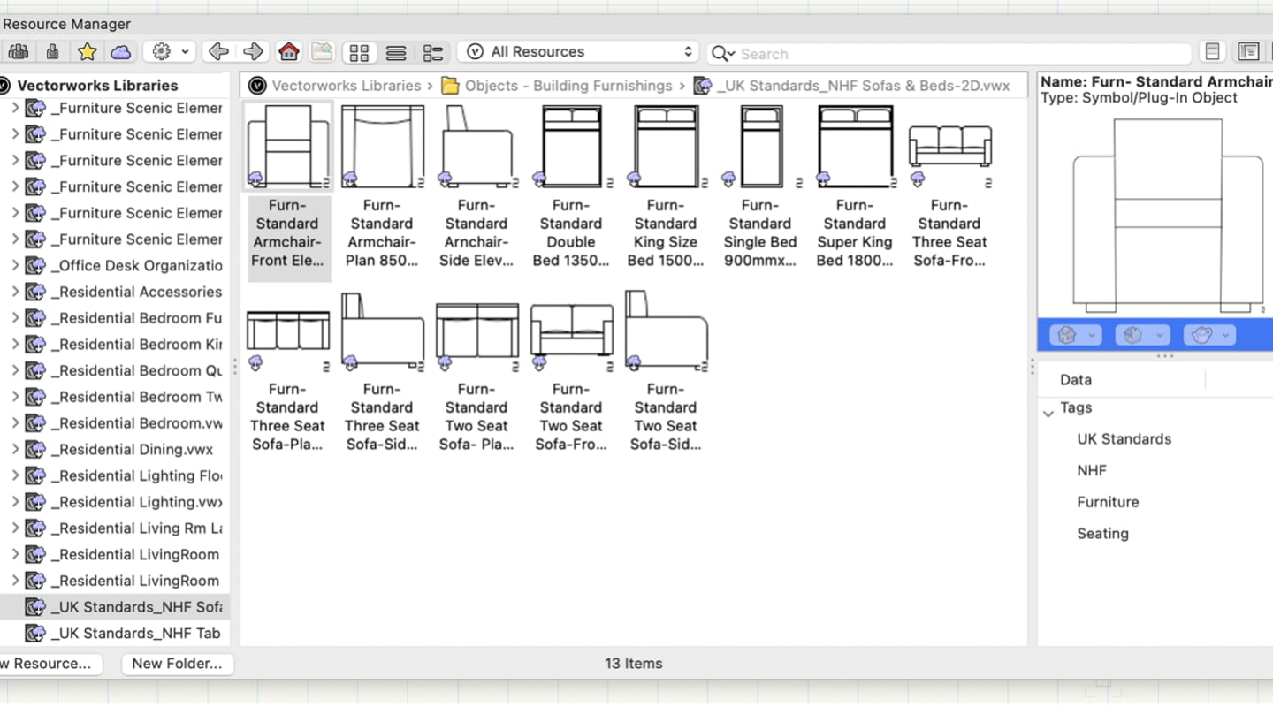
Task: Click the Seating tag
Action: tap(1102, 534)
